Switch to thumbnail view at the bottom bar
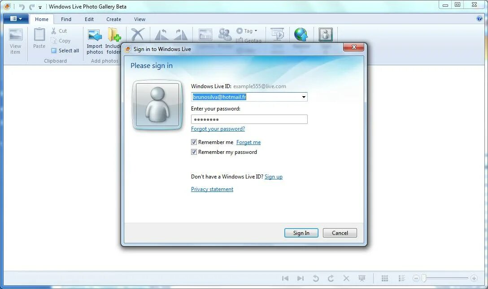Screen dimensions: 488x289 click(x=384, y=278)
